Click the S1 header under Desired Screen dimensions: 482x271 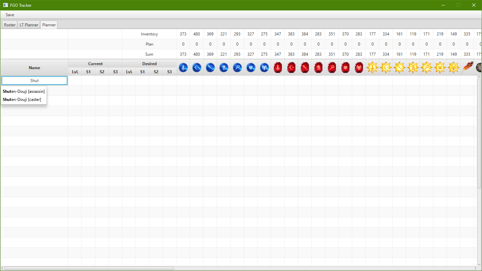[x=143, y=72]
